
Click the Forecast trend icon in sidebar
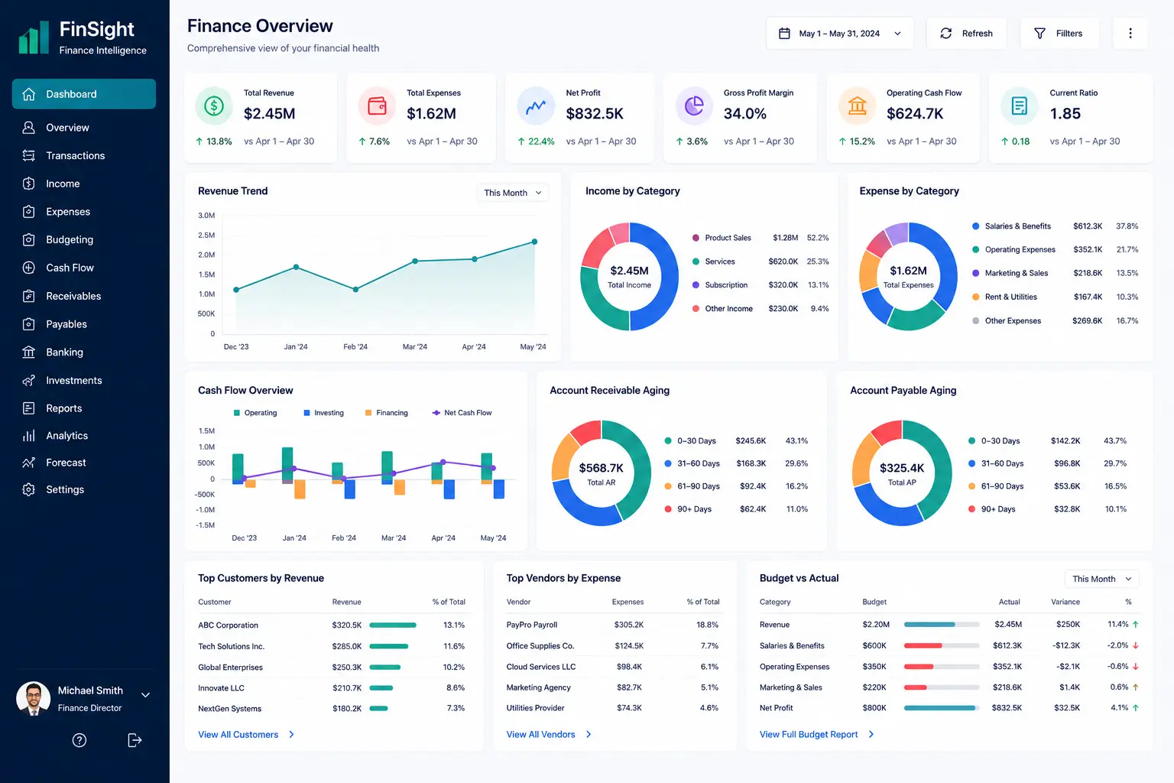coord(29,463)
